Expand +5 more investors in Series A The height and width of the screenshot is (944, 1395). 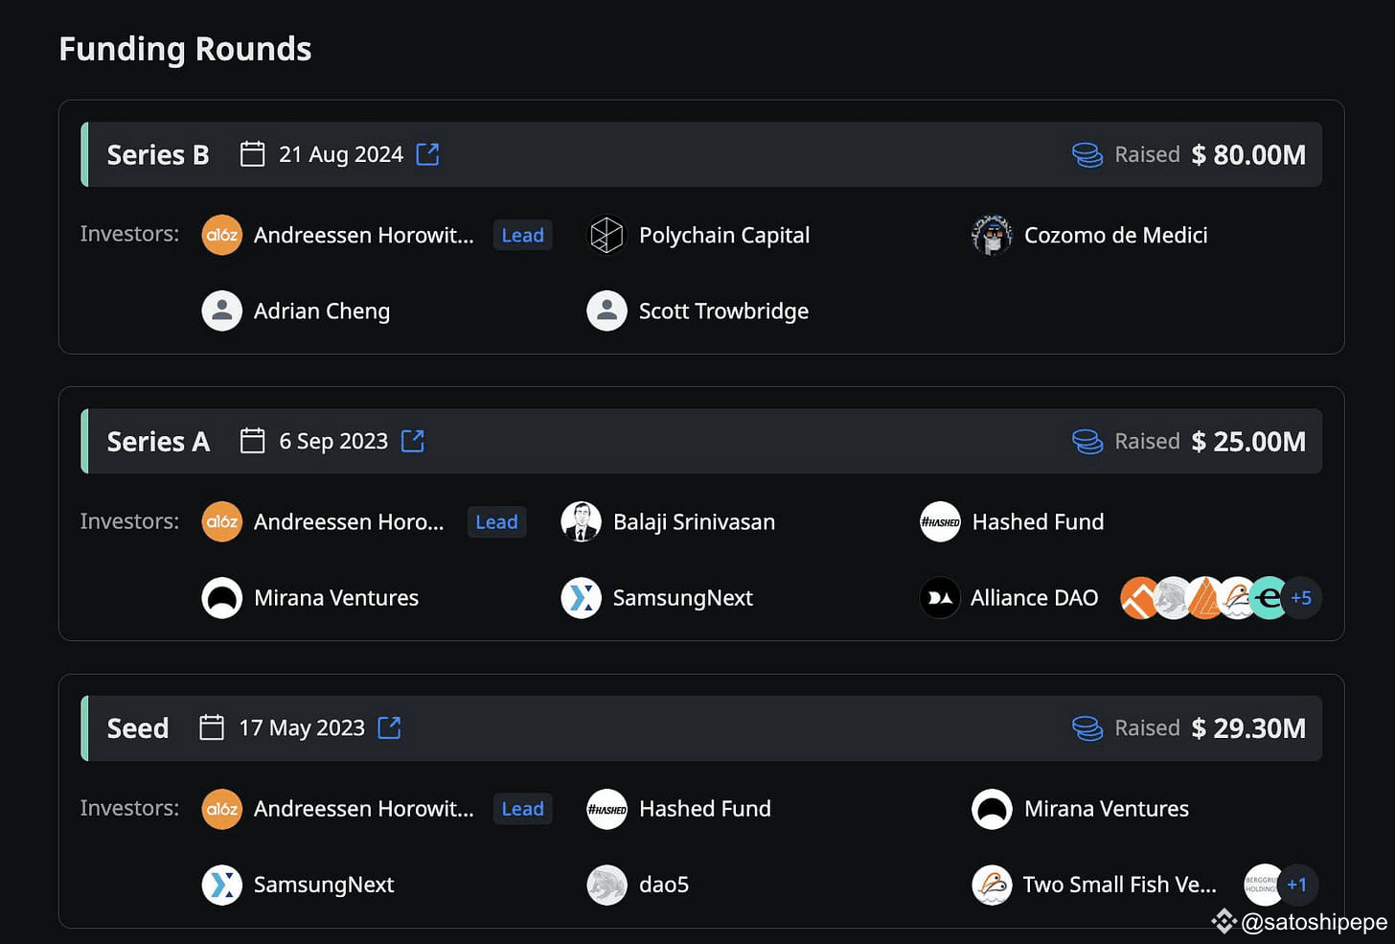1300,598
